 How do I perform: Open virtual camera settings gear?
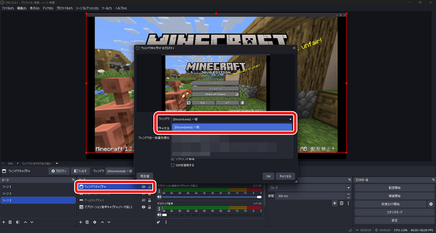(x=431, y=204)
